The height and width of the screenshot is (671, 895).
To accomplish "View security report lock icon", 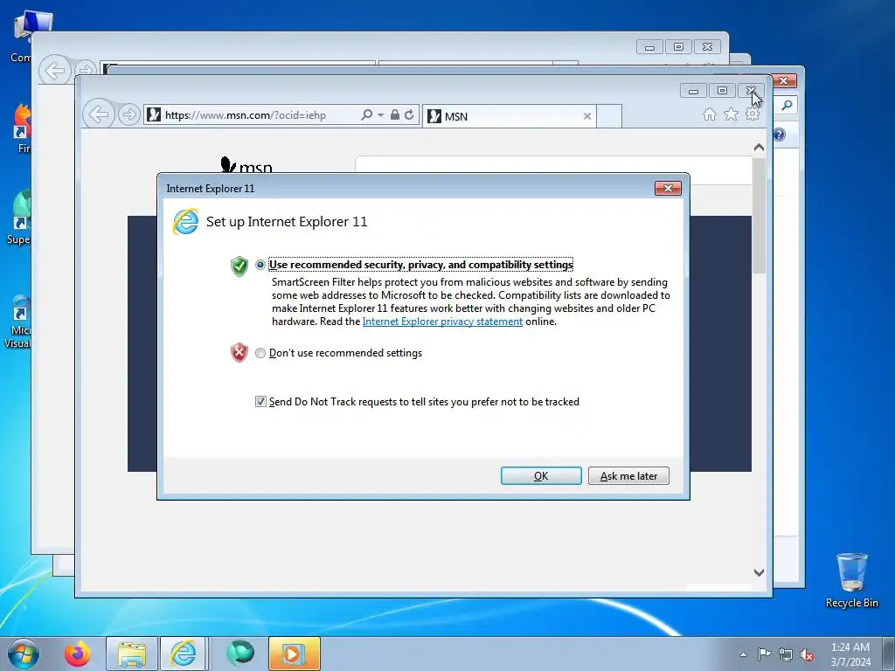I will [395, 114].
